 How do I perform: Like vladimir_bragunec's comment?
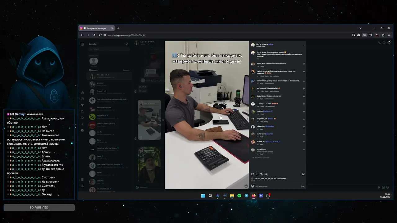[304, 72]
